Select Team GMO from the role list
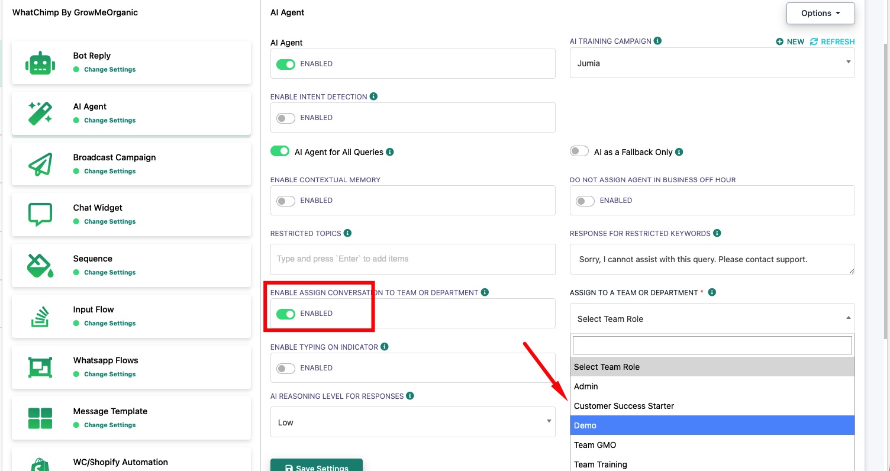This screenshot has height=471, width=890. tap(712, 445)
